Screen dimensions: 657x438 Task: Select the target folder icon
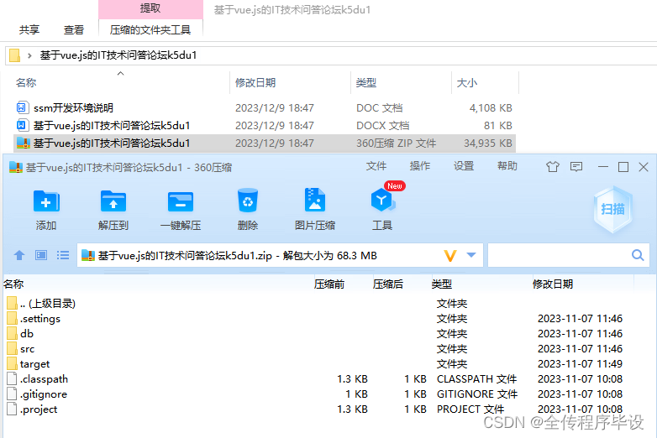click(x=12, y=363)
